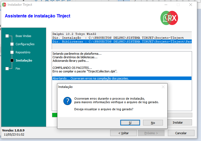
Task: Click the green installation progress bar
Action: tap(55, 115)
